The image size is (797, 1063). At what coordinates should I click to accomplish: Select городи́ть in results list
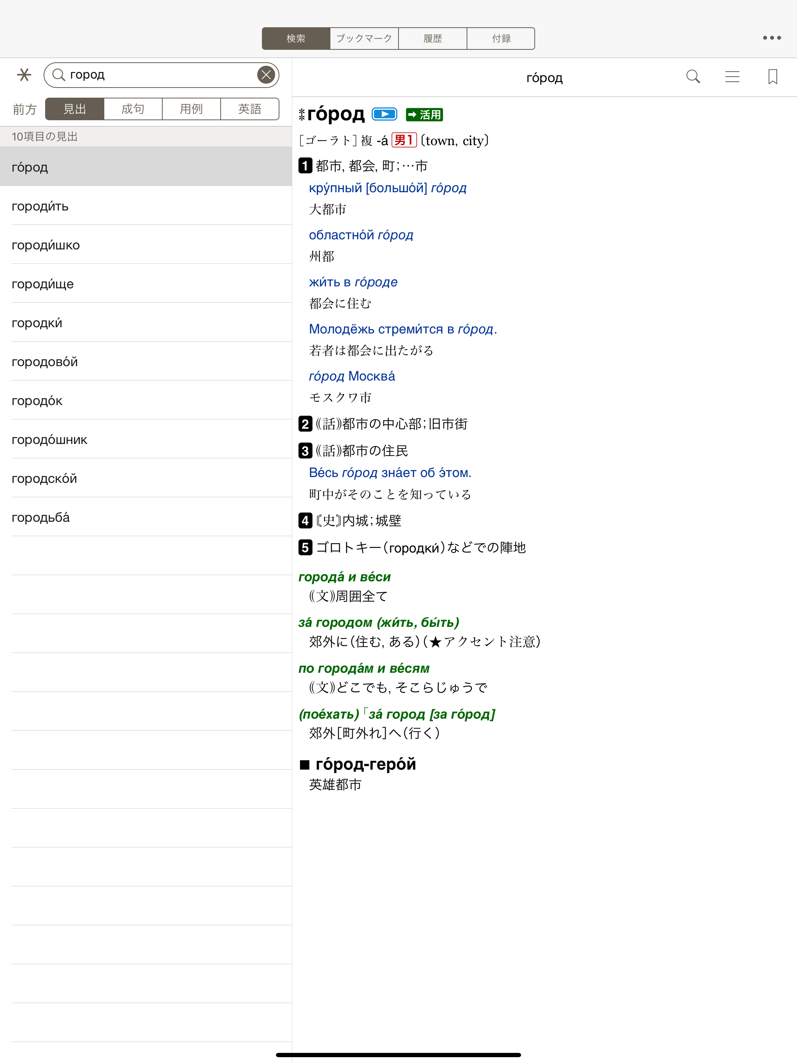point(146,206)
